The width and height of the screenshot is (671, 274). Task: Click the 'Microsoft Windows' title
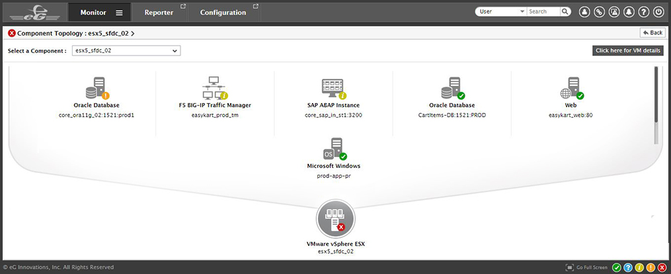point(333,166)
